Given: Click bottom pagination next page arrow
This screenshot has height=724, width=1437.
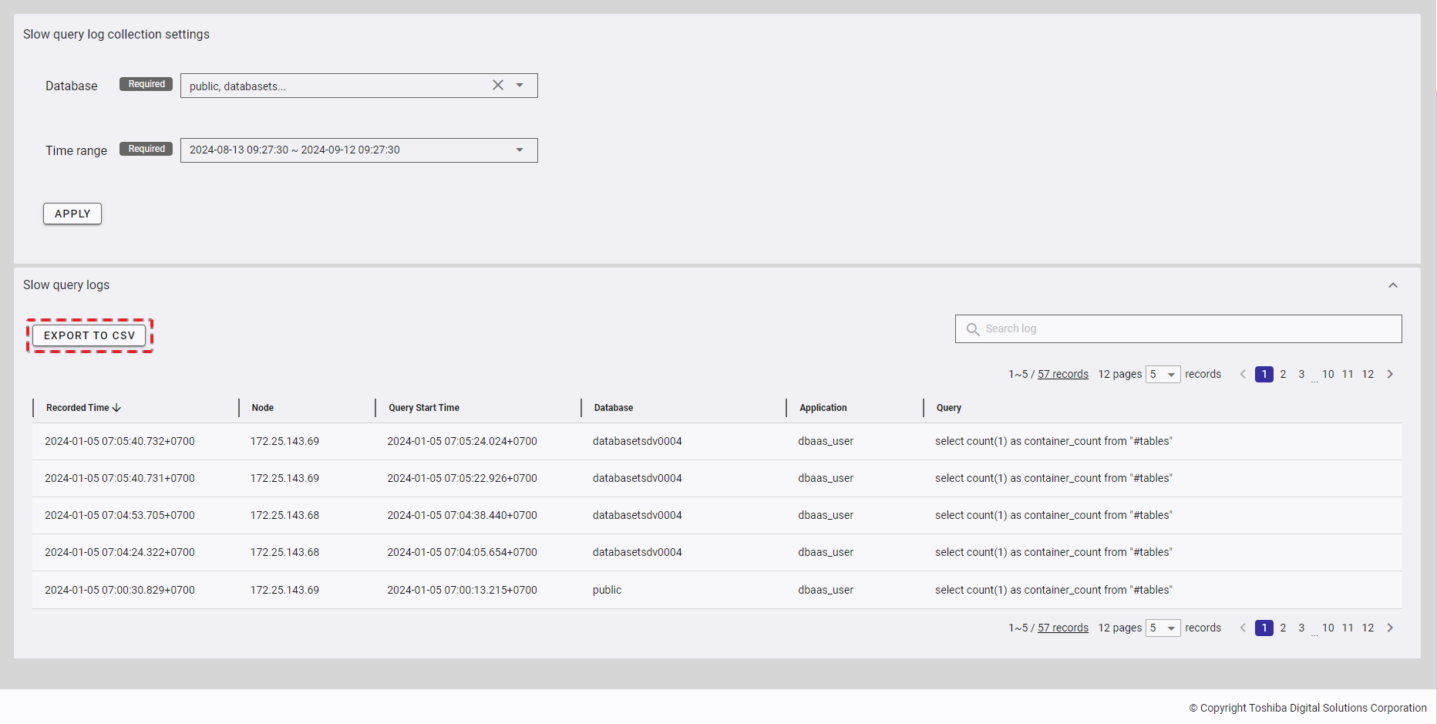Looking at the screenshot, I should [x=1390, y=628].
